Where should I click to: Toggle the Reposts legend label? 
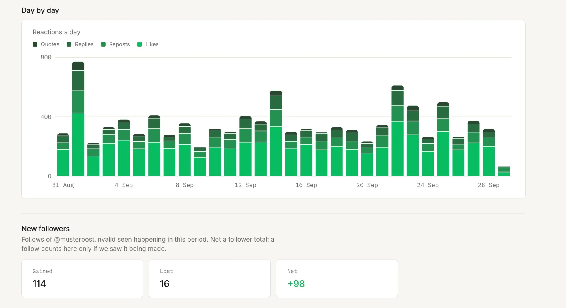(x=119, y=44)
